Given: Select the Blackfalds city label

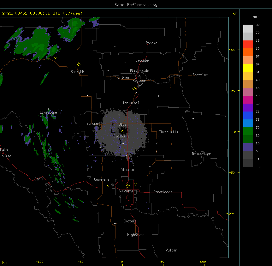Looking at the screenshot, I should (x=139, y=70).
